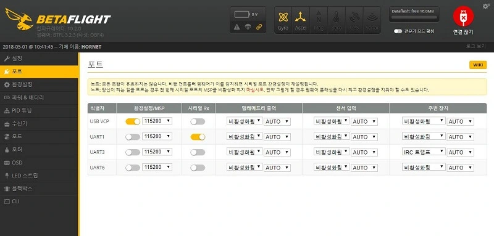Click the Baro sensor icon
Image resolution: width=494 pixels, height=236 pixels.
[336, 20]
